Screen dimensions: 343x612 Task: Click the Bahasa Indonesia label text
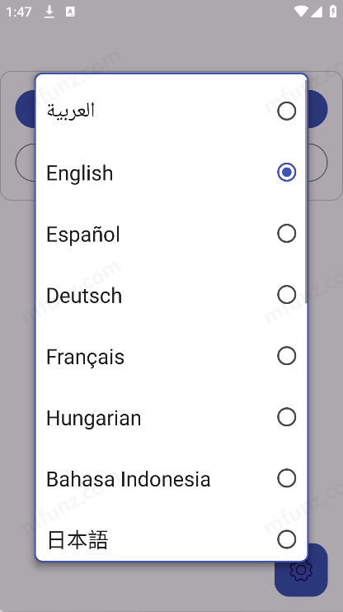[129, 479]
